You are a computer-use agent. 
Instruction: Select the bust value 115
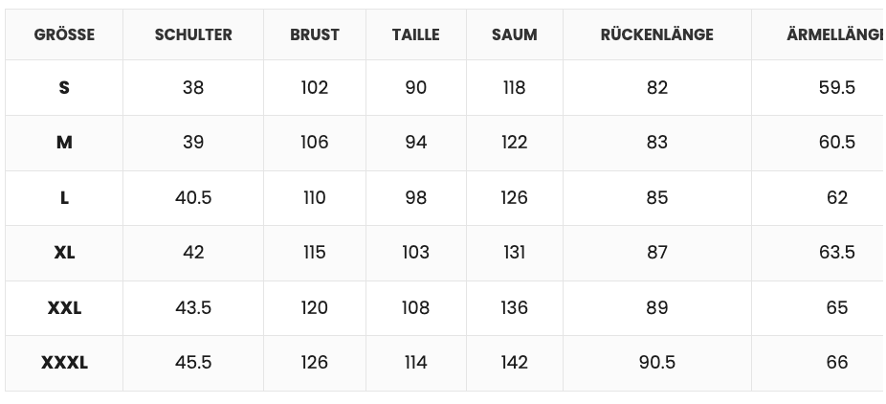coord(315,253)
